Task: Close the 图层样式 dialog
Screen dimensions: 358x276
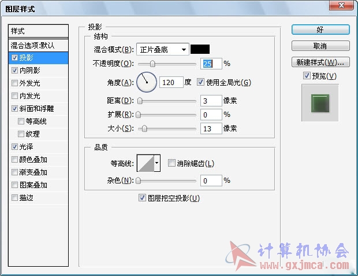Action: 341,5
